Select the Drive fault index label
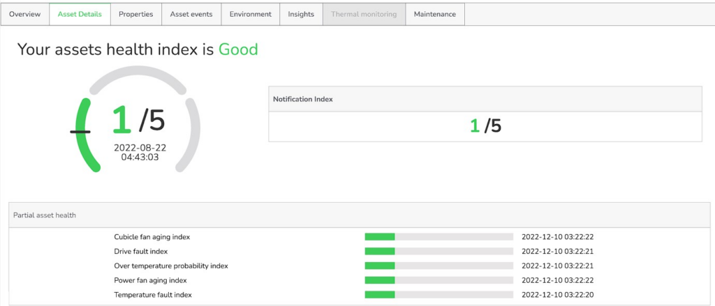This screenshot has height=306, width=715. (x=140, y=252)
